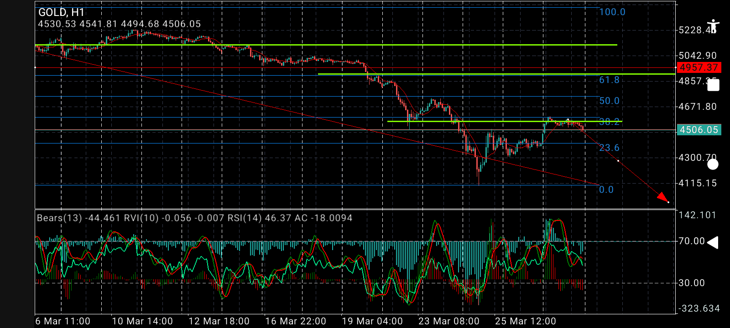Tap the 12 Mar 18:00 time label
The height and width of the screenshot is (328, 730).
coord(219,321)
